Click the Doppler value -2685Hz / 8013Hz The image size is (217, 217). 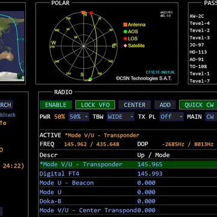pos(187,144)
